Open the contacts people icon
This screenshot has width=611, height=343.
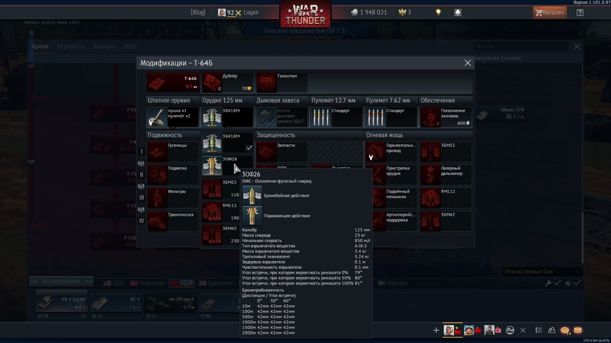552,330
